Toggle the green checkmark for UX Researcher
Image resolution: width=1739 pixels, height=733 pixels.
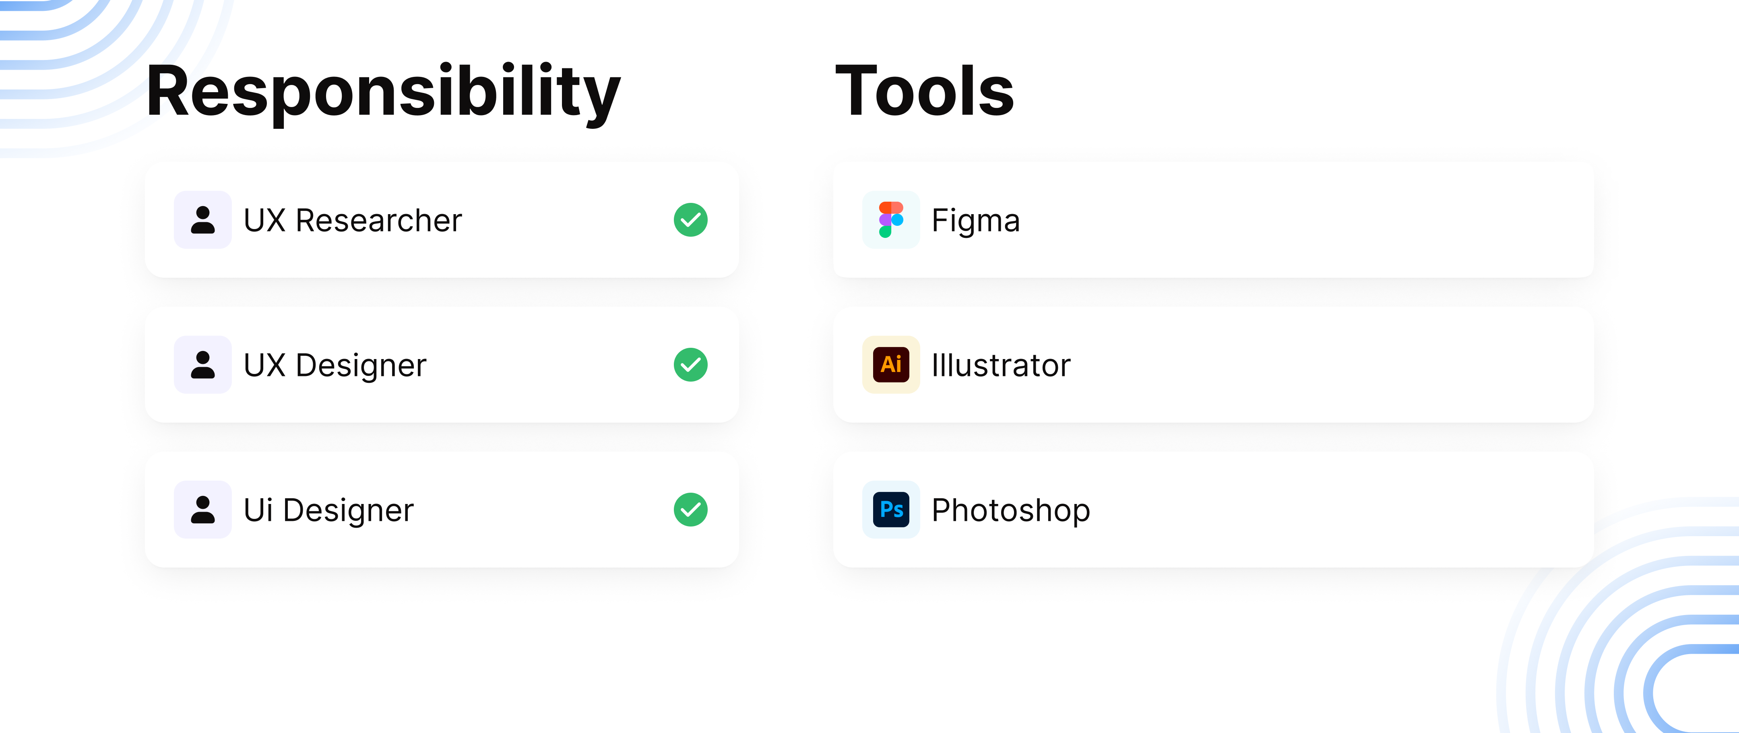(x=690, y=220)
